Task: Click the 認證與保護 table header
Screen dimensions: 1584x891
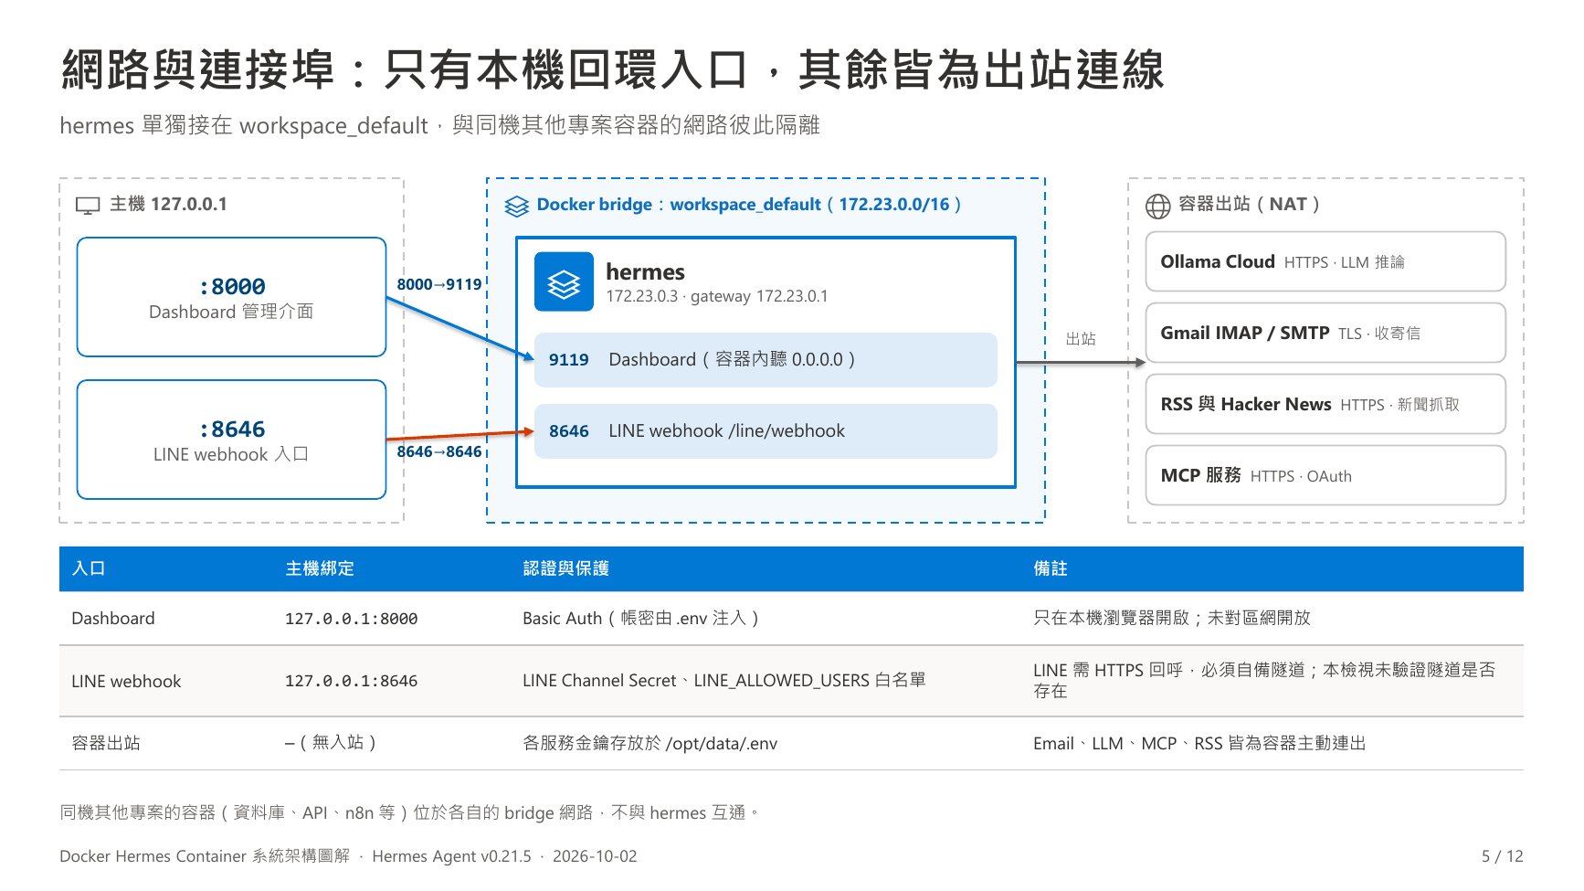Action: pos(565,568)
